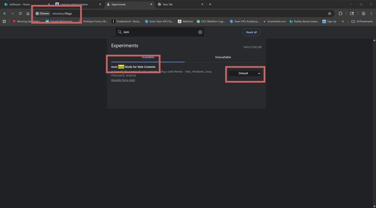Image resolution: width=376 pixels, height=208 pixels.
Task: Clear the search flags box
Action: [200, 32]
